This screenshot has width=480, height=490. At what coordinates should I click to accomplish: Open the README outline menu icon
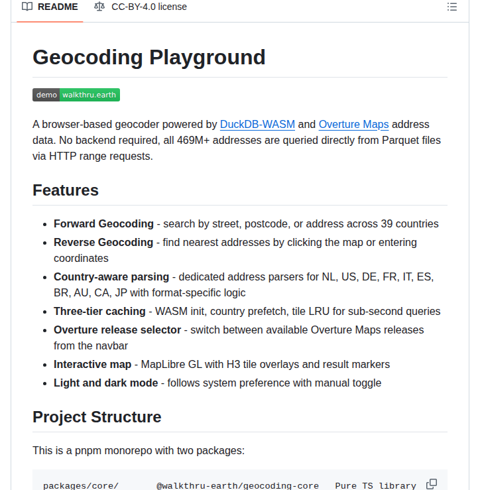pos(452,7)
